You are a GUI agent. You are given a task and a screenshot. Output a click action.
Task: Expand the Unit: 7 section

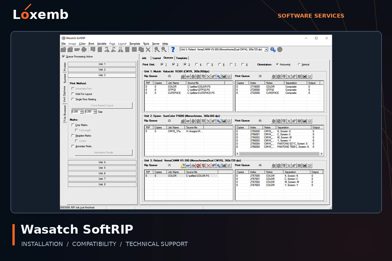click(102, 179)
